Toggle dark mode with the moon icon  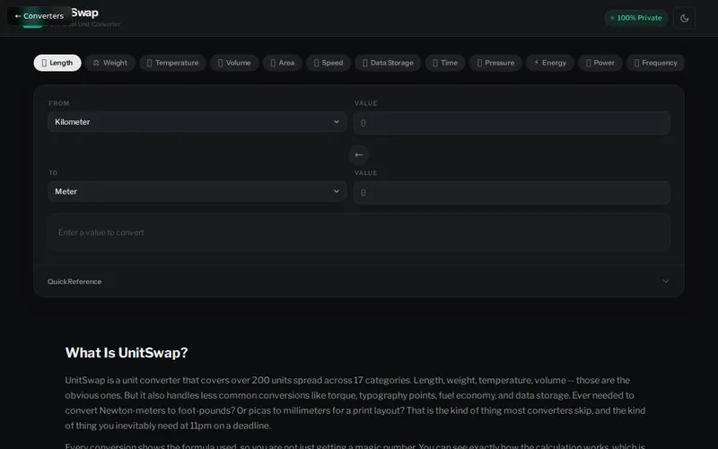[x=684, y=18]
